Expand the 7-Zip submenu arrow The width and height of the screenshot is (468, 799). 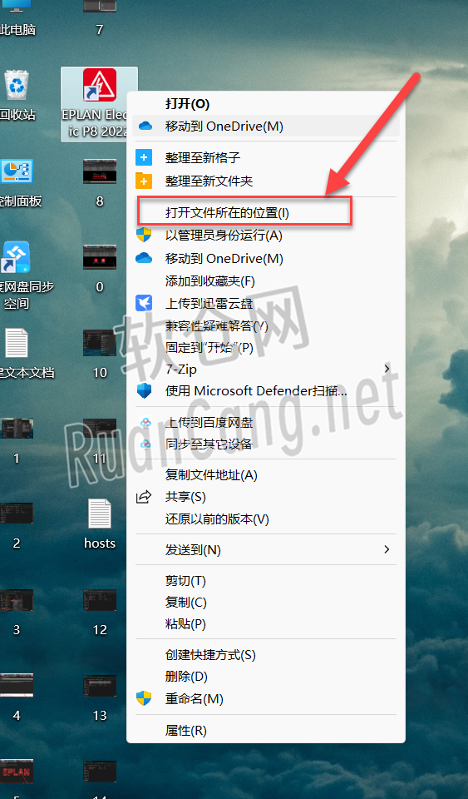[x=387, y=369]
